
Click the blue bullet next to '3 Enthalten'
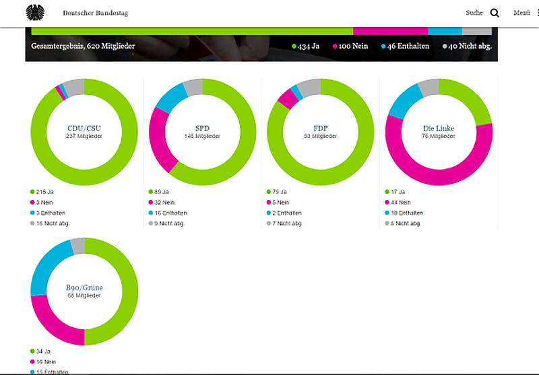pyautogui.click(x=32, y=213)
